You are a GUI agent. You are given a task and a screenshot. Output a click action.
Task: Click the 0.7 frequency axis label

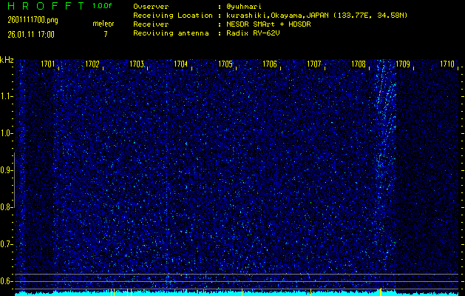pos(7,244)
